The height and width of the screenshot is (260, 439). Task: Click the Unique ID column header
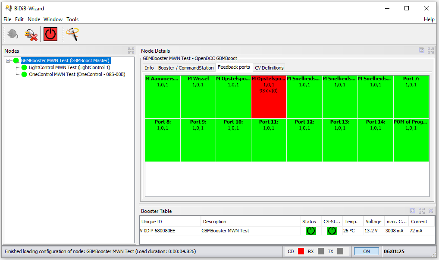point(170,221)
